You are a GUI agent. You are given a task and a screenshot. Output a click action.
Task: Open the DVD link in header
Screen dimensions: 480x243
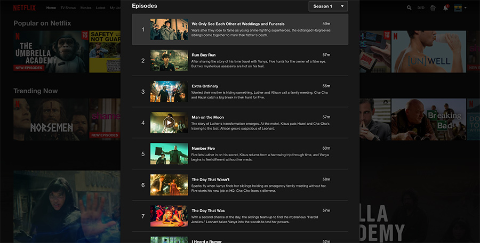[x=421, y=8]
